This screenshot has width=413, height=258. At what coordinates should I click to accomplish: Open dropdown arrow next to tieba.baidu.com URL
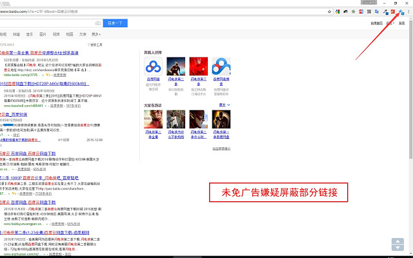43,75
